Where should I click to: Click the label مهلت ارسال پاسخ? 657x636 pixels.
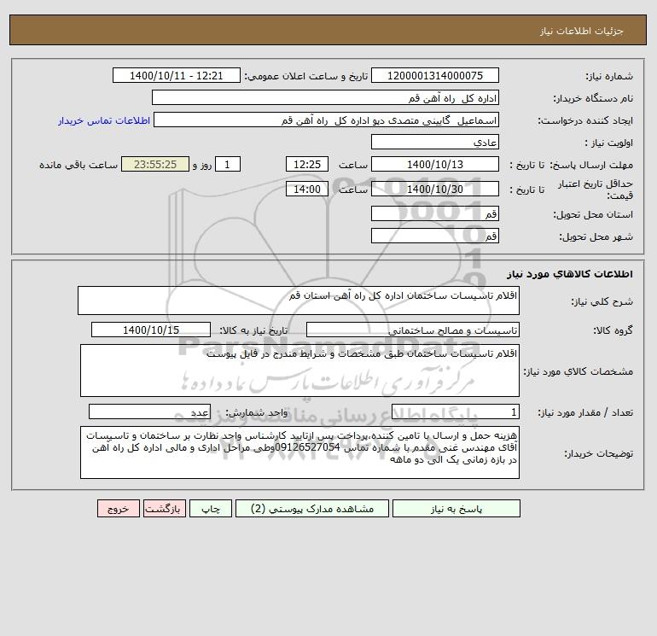coord(591,165)
